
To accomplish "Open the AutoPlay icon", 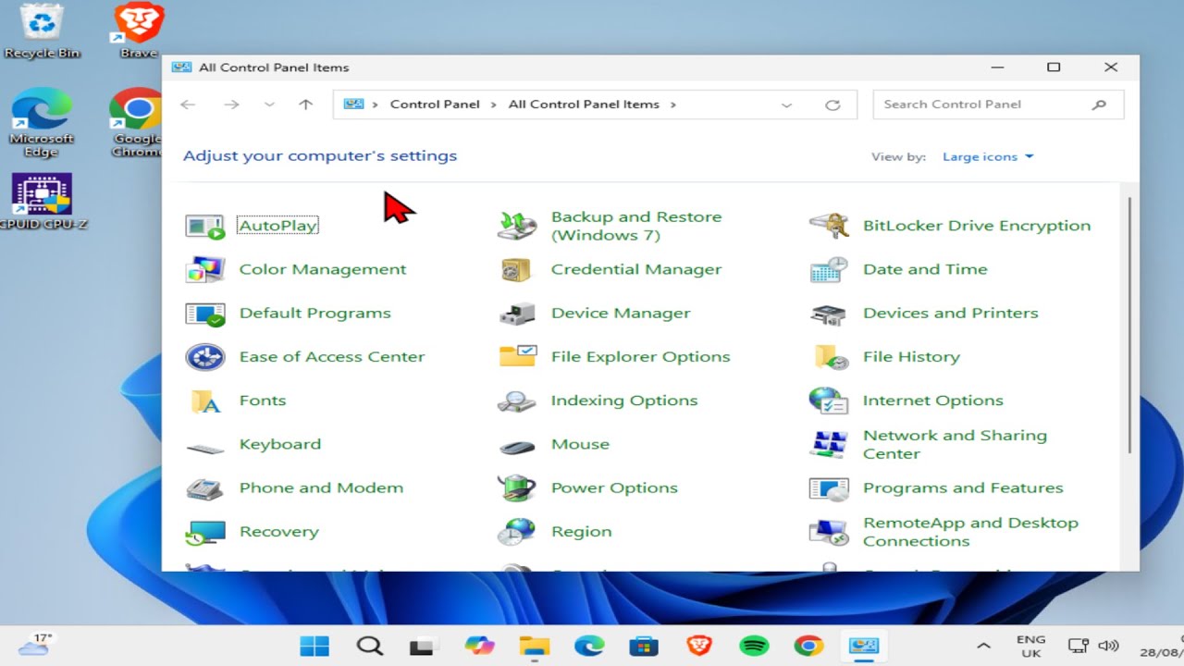I will click(x=204, y=226).
